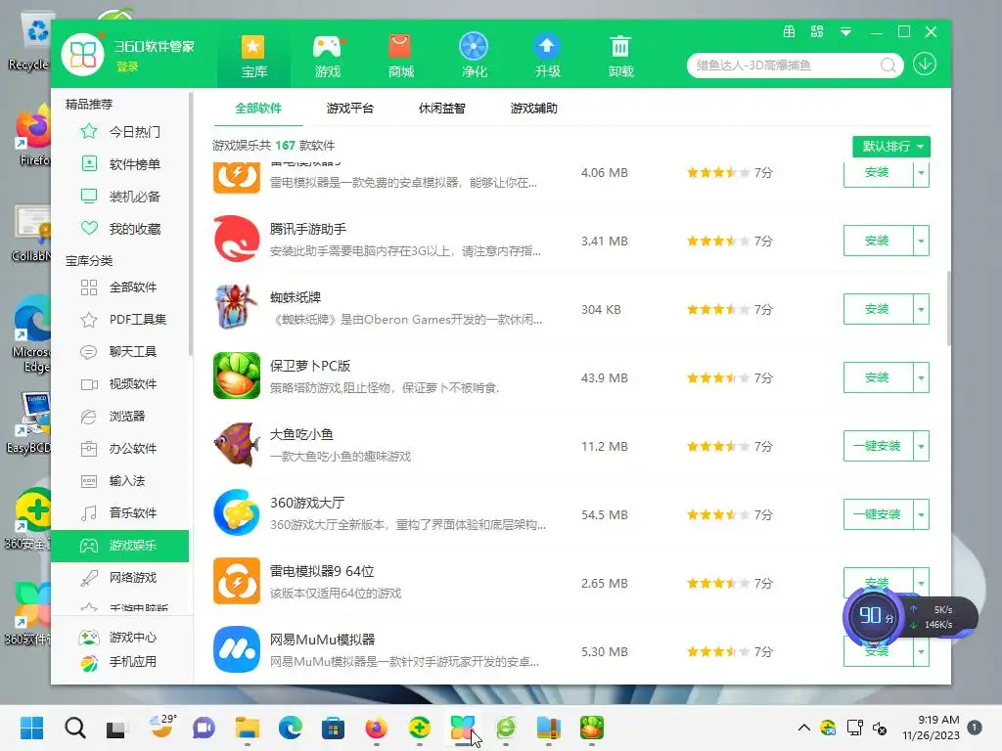Image resolution: width=1002 pixels, height=751 pixels.
Task: Select 游戏娱乐 category in sidebar
Action: coord(120,546)
